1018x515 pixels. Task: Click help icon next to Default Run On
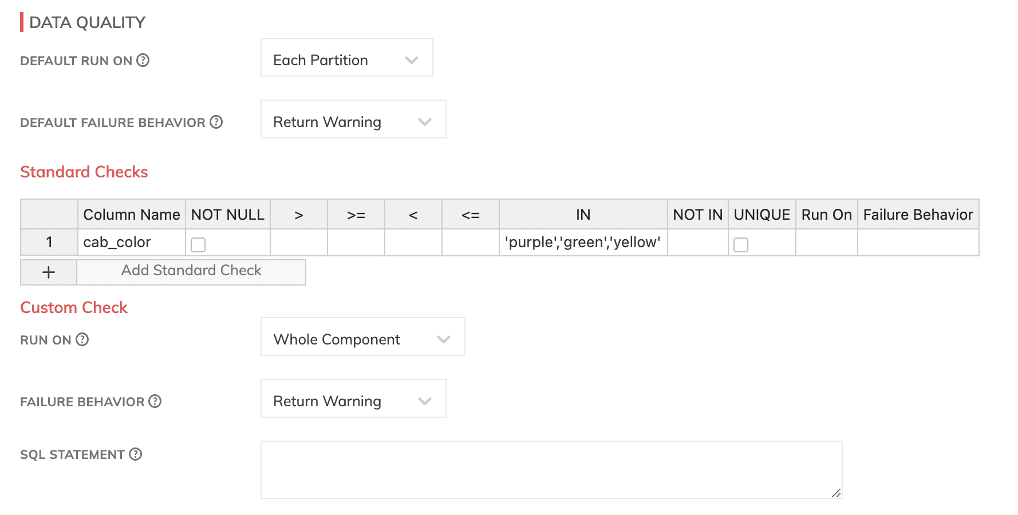(143, 60)
